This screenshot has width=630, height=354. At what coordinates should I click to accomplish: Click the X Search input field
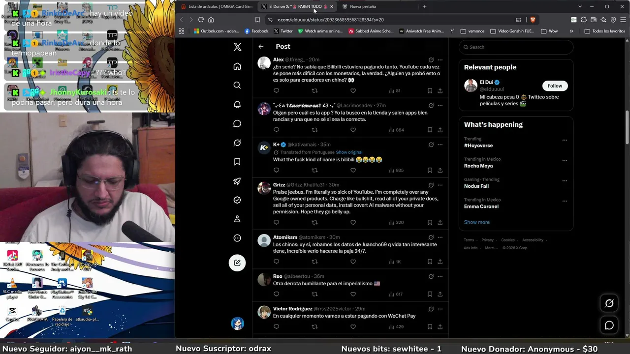516,47
